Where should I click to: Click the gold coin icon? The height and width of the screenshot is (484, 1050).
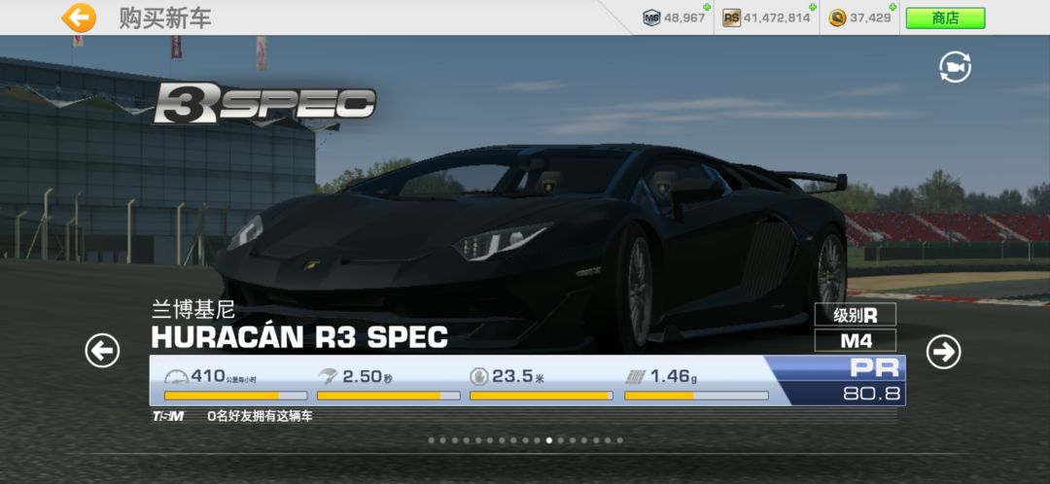point(837,18)
